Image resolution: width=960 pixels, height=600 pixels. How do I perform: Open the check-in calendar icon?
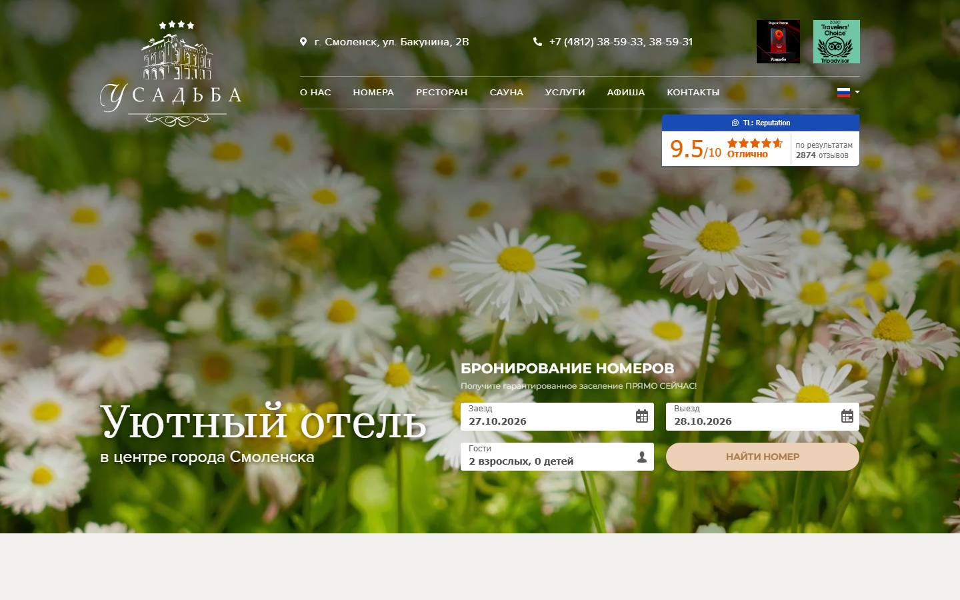click(x=641, y=417)
